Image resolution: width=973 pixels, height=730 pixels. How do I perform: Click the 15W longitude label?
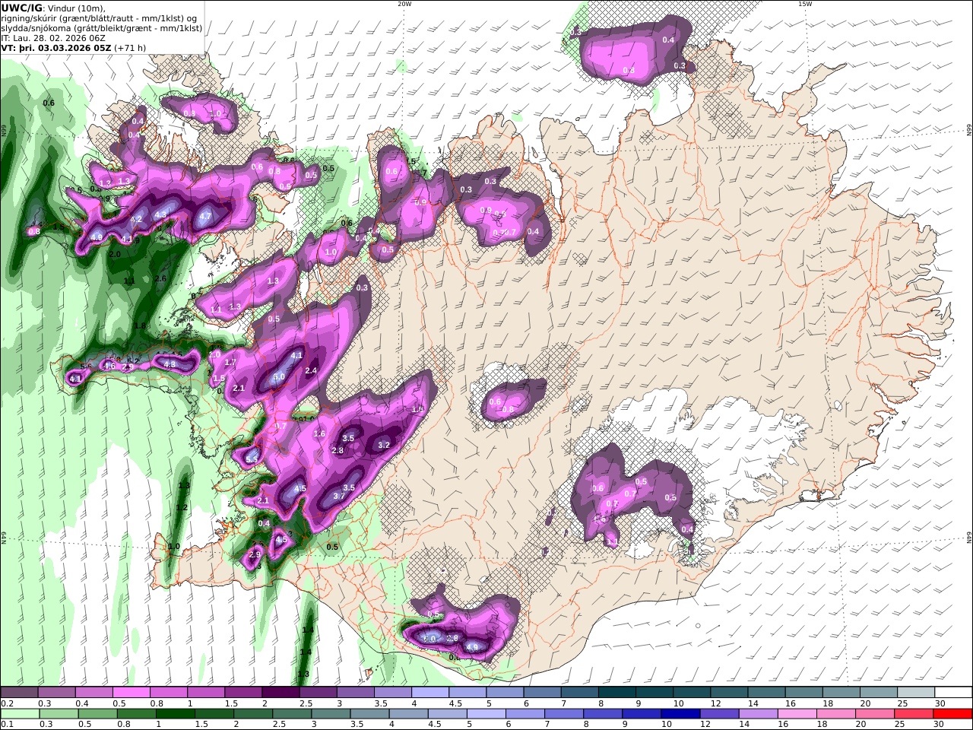pos(805,4)
